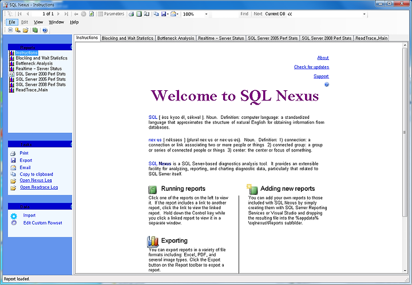
Task: Click the back to parent report arrow
Action: (x=76, y=14)
